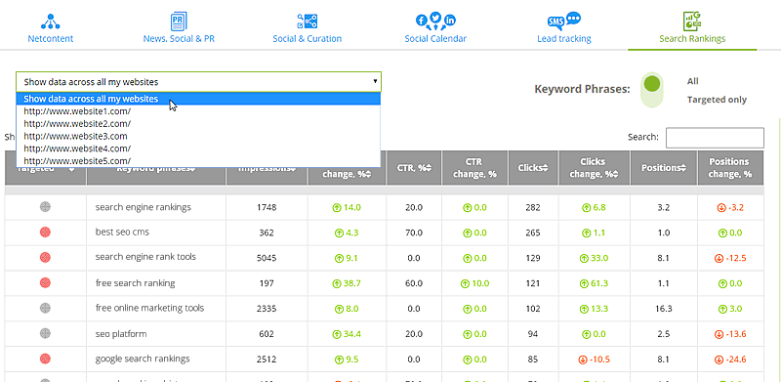Switch to the Lead tracking tab

564,38
